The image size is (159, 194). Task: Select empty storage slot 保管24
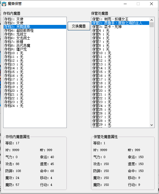point(120,106)
